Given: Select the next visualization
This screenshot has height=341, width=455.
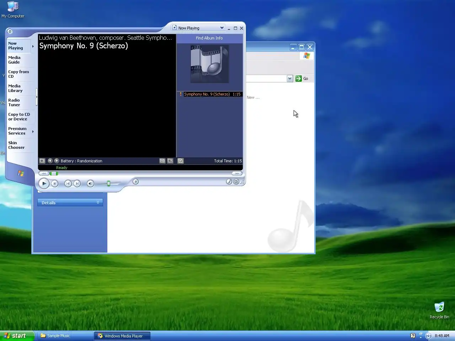Looking at the screenshot, I should tap(57, 161).
